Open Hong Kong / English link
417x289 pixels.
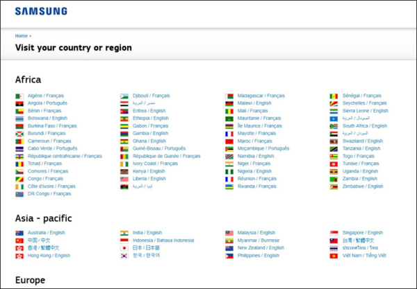[x=49, y=256]
